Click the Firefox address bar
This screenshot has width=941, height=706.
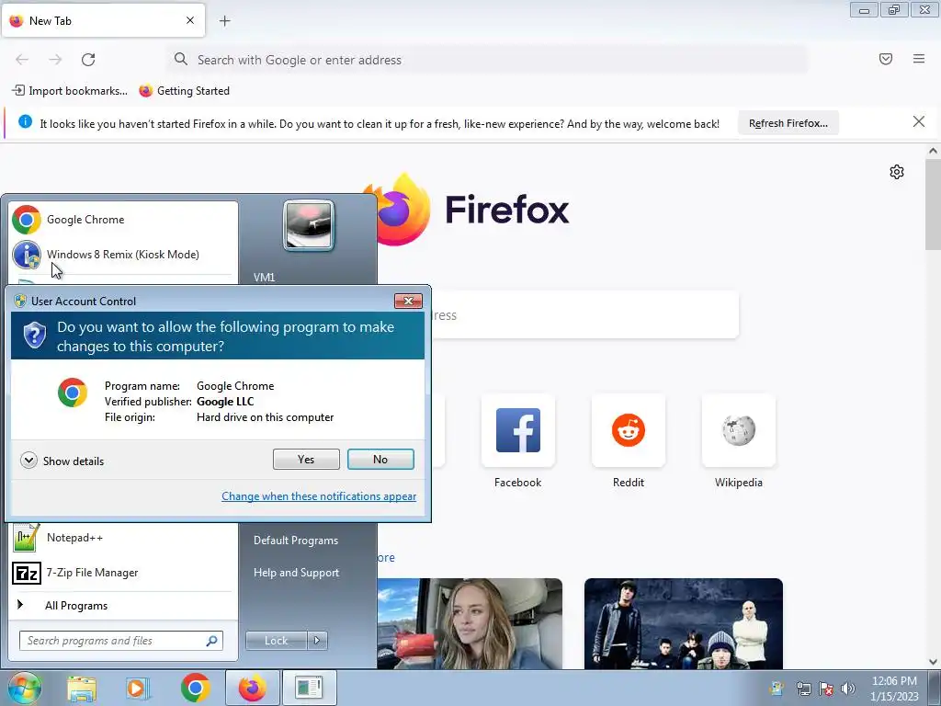coord(487,60)
